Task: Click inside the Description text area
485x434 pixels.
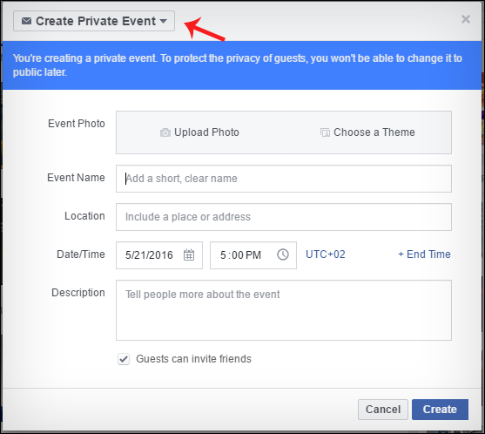Action: (x=284, y=310)
